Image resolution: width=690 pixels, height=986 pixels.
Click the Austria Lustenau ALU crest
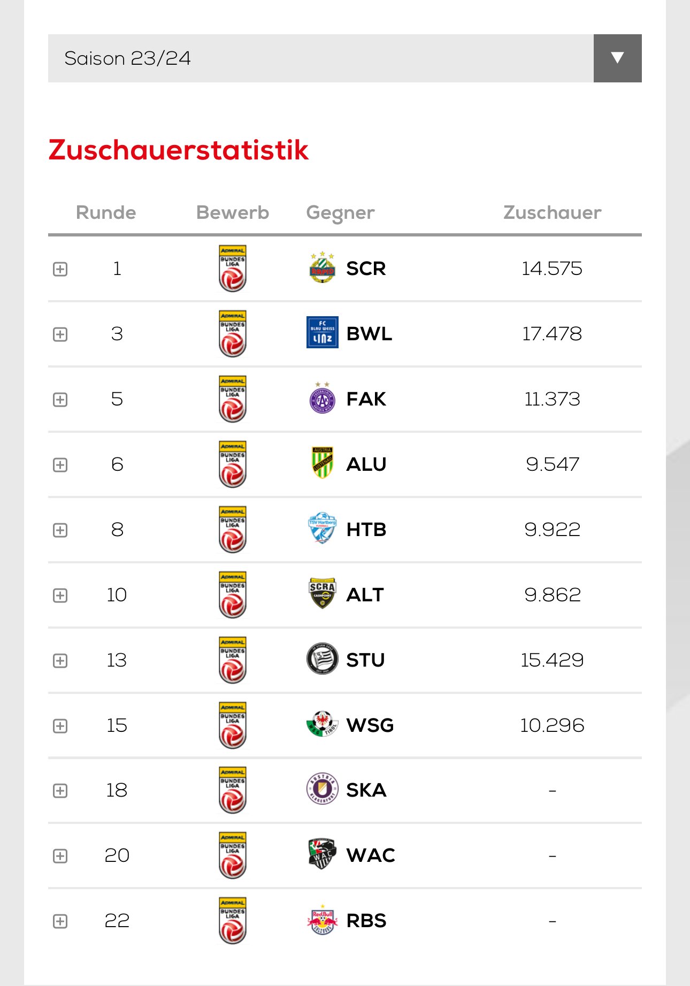point(323,463)
